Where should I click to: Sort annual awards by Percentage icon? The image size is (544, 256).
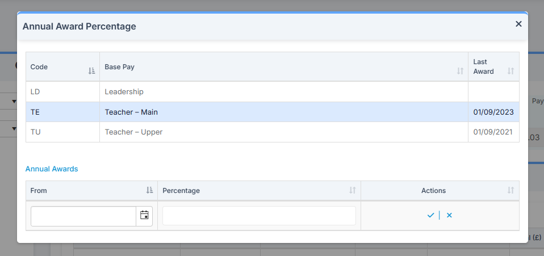pyautogui.click(x=353, y=191)
